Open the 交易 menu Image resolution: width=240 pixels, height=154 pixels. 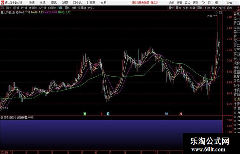coord(103,3)
